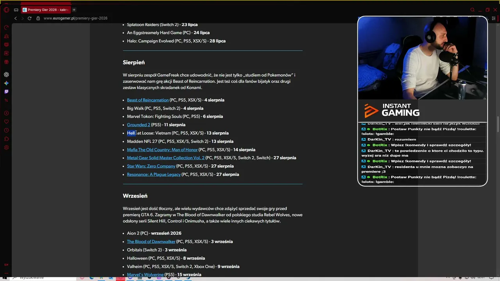Search tabs with magnifier icon
Screen dimensions: 500x281
[x=472, y=10]
